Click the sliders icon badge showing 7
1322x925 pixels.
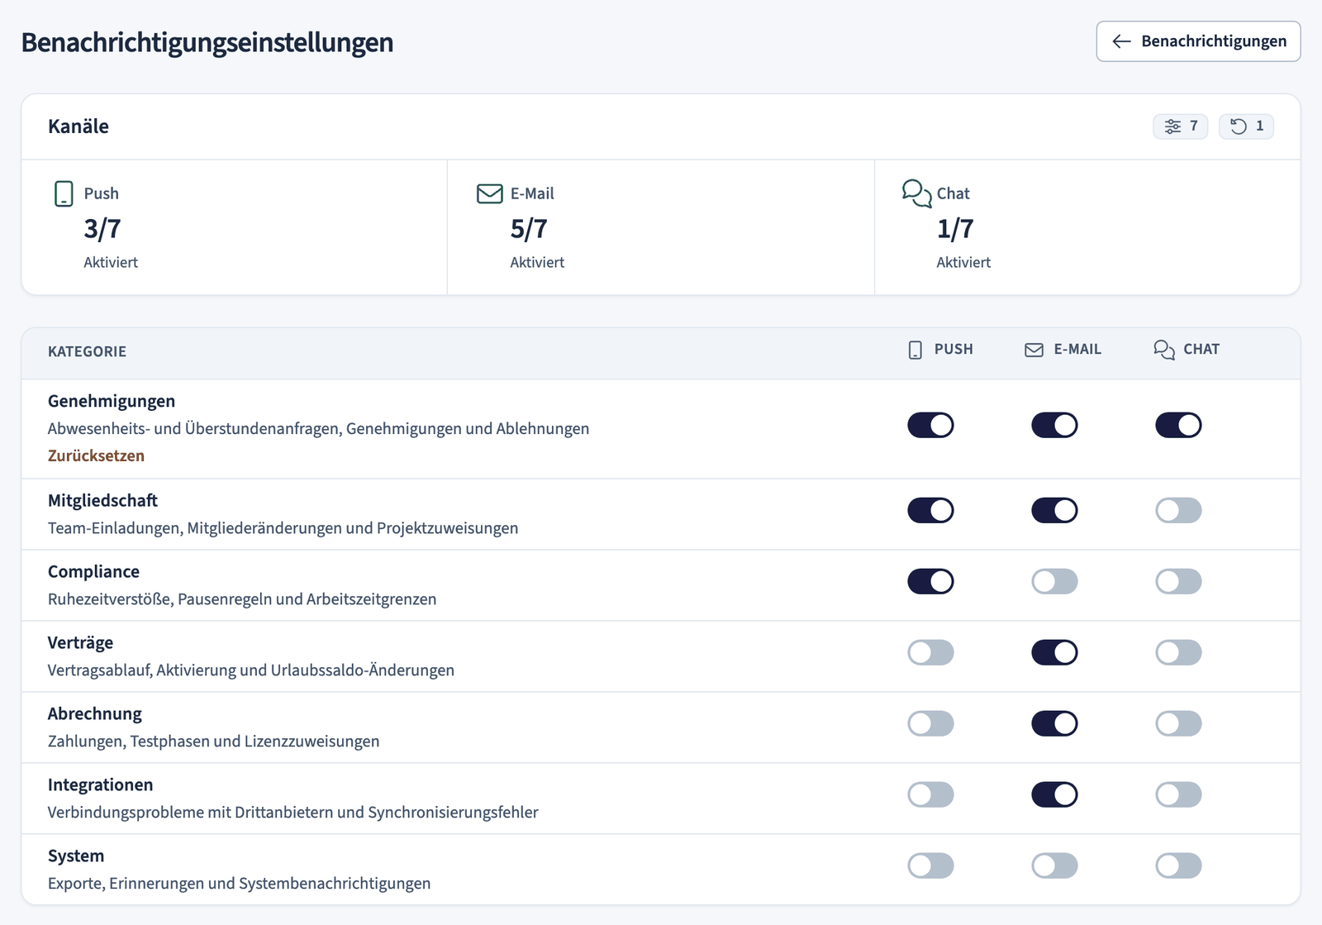[x=1181, y=126]
